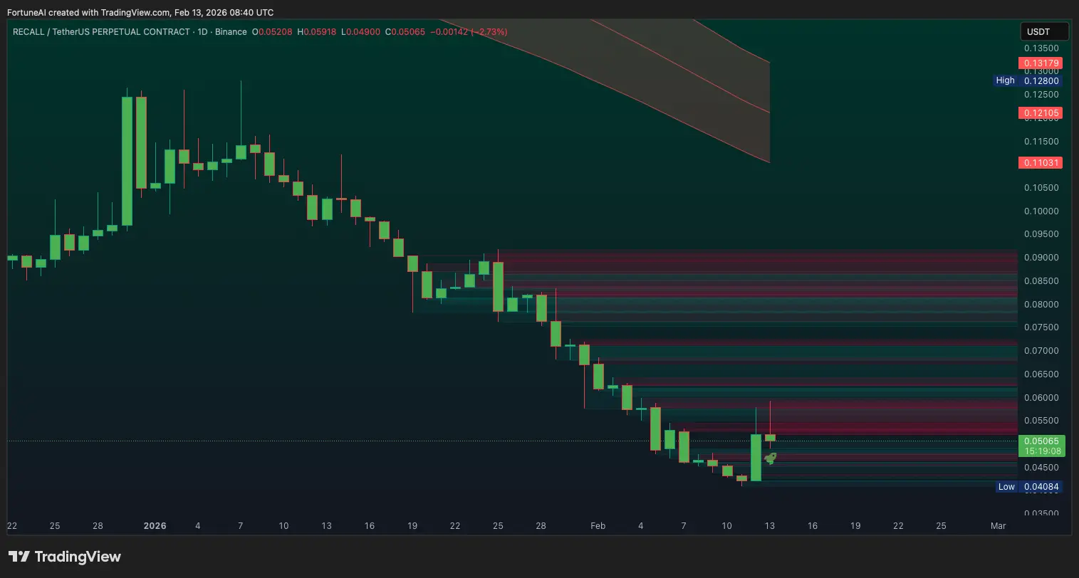Click the 0.09500 price axis label
The image size is (1079, 578).
1041,234
